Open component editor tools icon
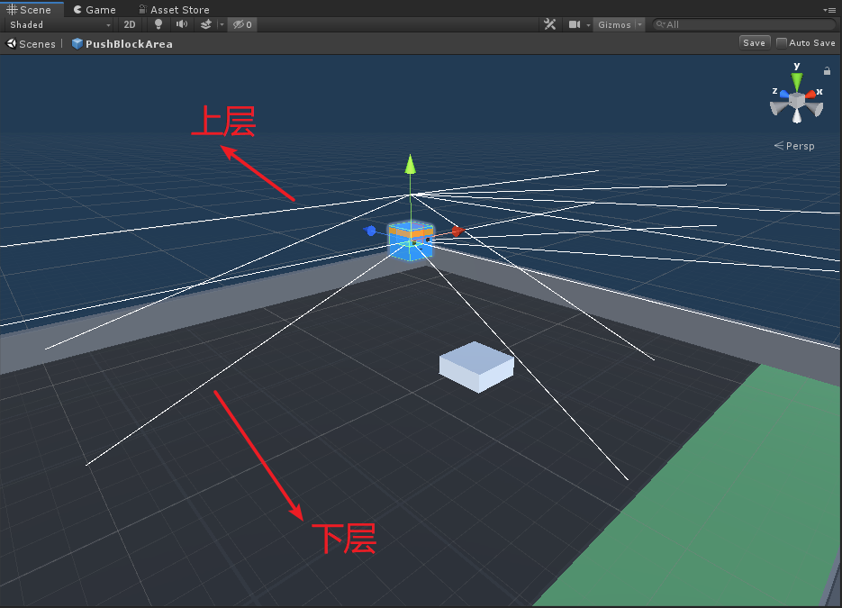Image resolution: width=842 pixels, height=608 pixels. (x=549, y=24)
